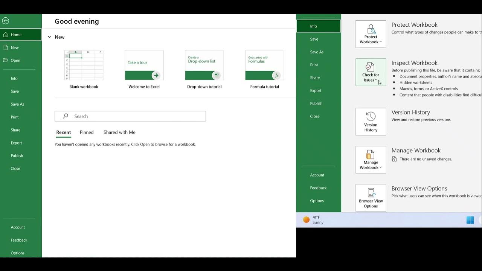Click the drop-down icon on tutorial thumbnail

pyautogui.click(x=216, y=75)
